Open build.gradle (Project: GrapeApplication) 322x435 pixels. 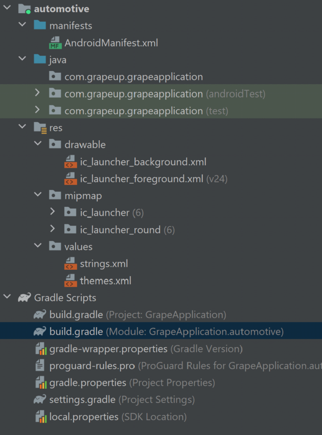[x=138, y=315]
